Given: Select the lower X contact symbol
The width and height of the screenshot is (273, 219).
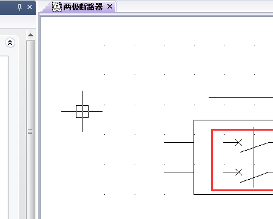Looking at the screenshot, I should 238,172.
